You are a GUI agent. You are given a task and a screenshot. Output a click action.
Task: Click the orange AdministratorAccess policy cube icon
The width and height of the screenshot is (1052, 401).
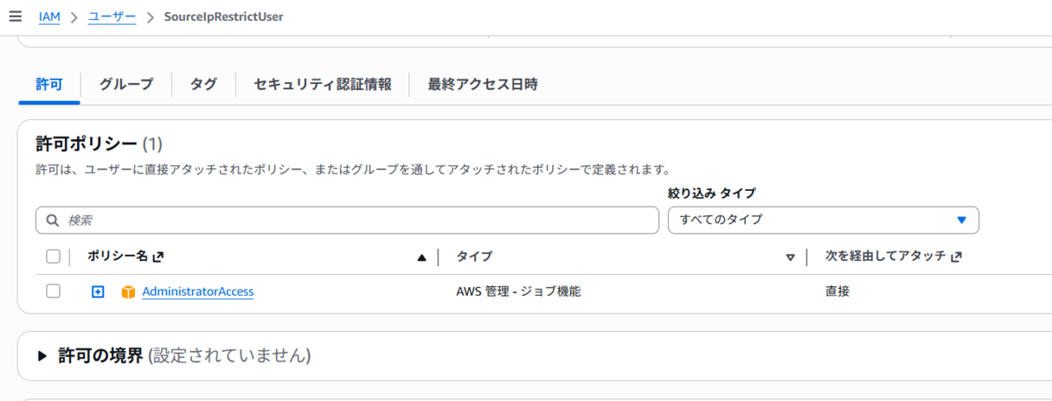pyautogui.click(x=128, y=292)
